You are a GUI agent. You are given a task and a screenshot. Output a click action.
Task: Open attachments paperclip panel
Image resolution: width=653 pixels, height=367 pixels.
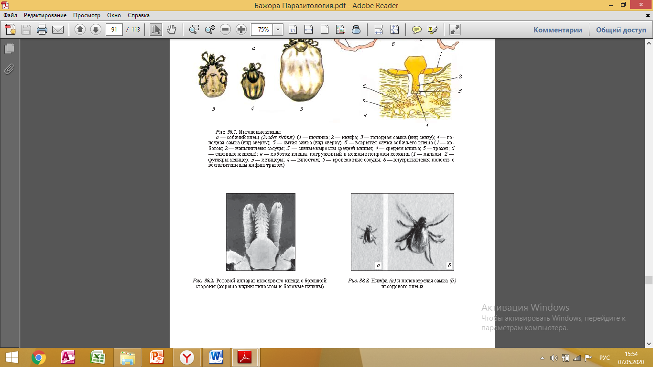coord(9,69)
